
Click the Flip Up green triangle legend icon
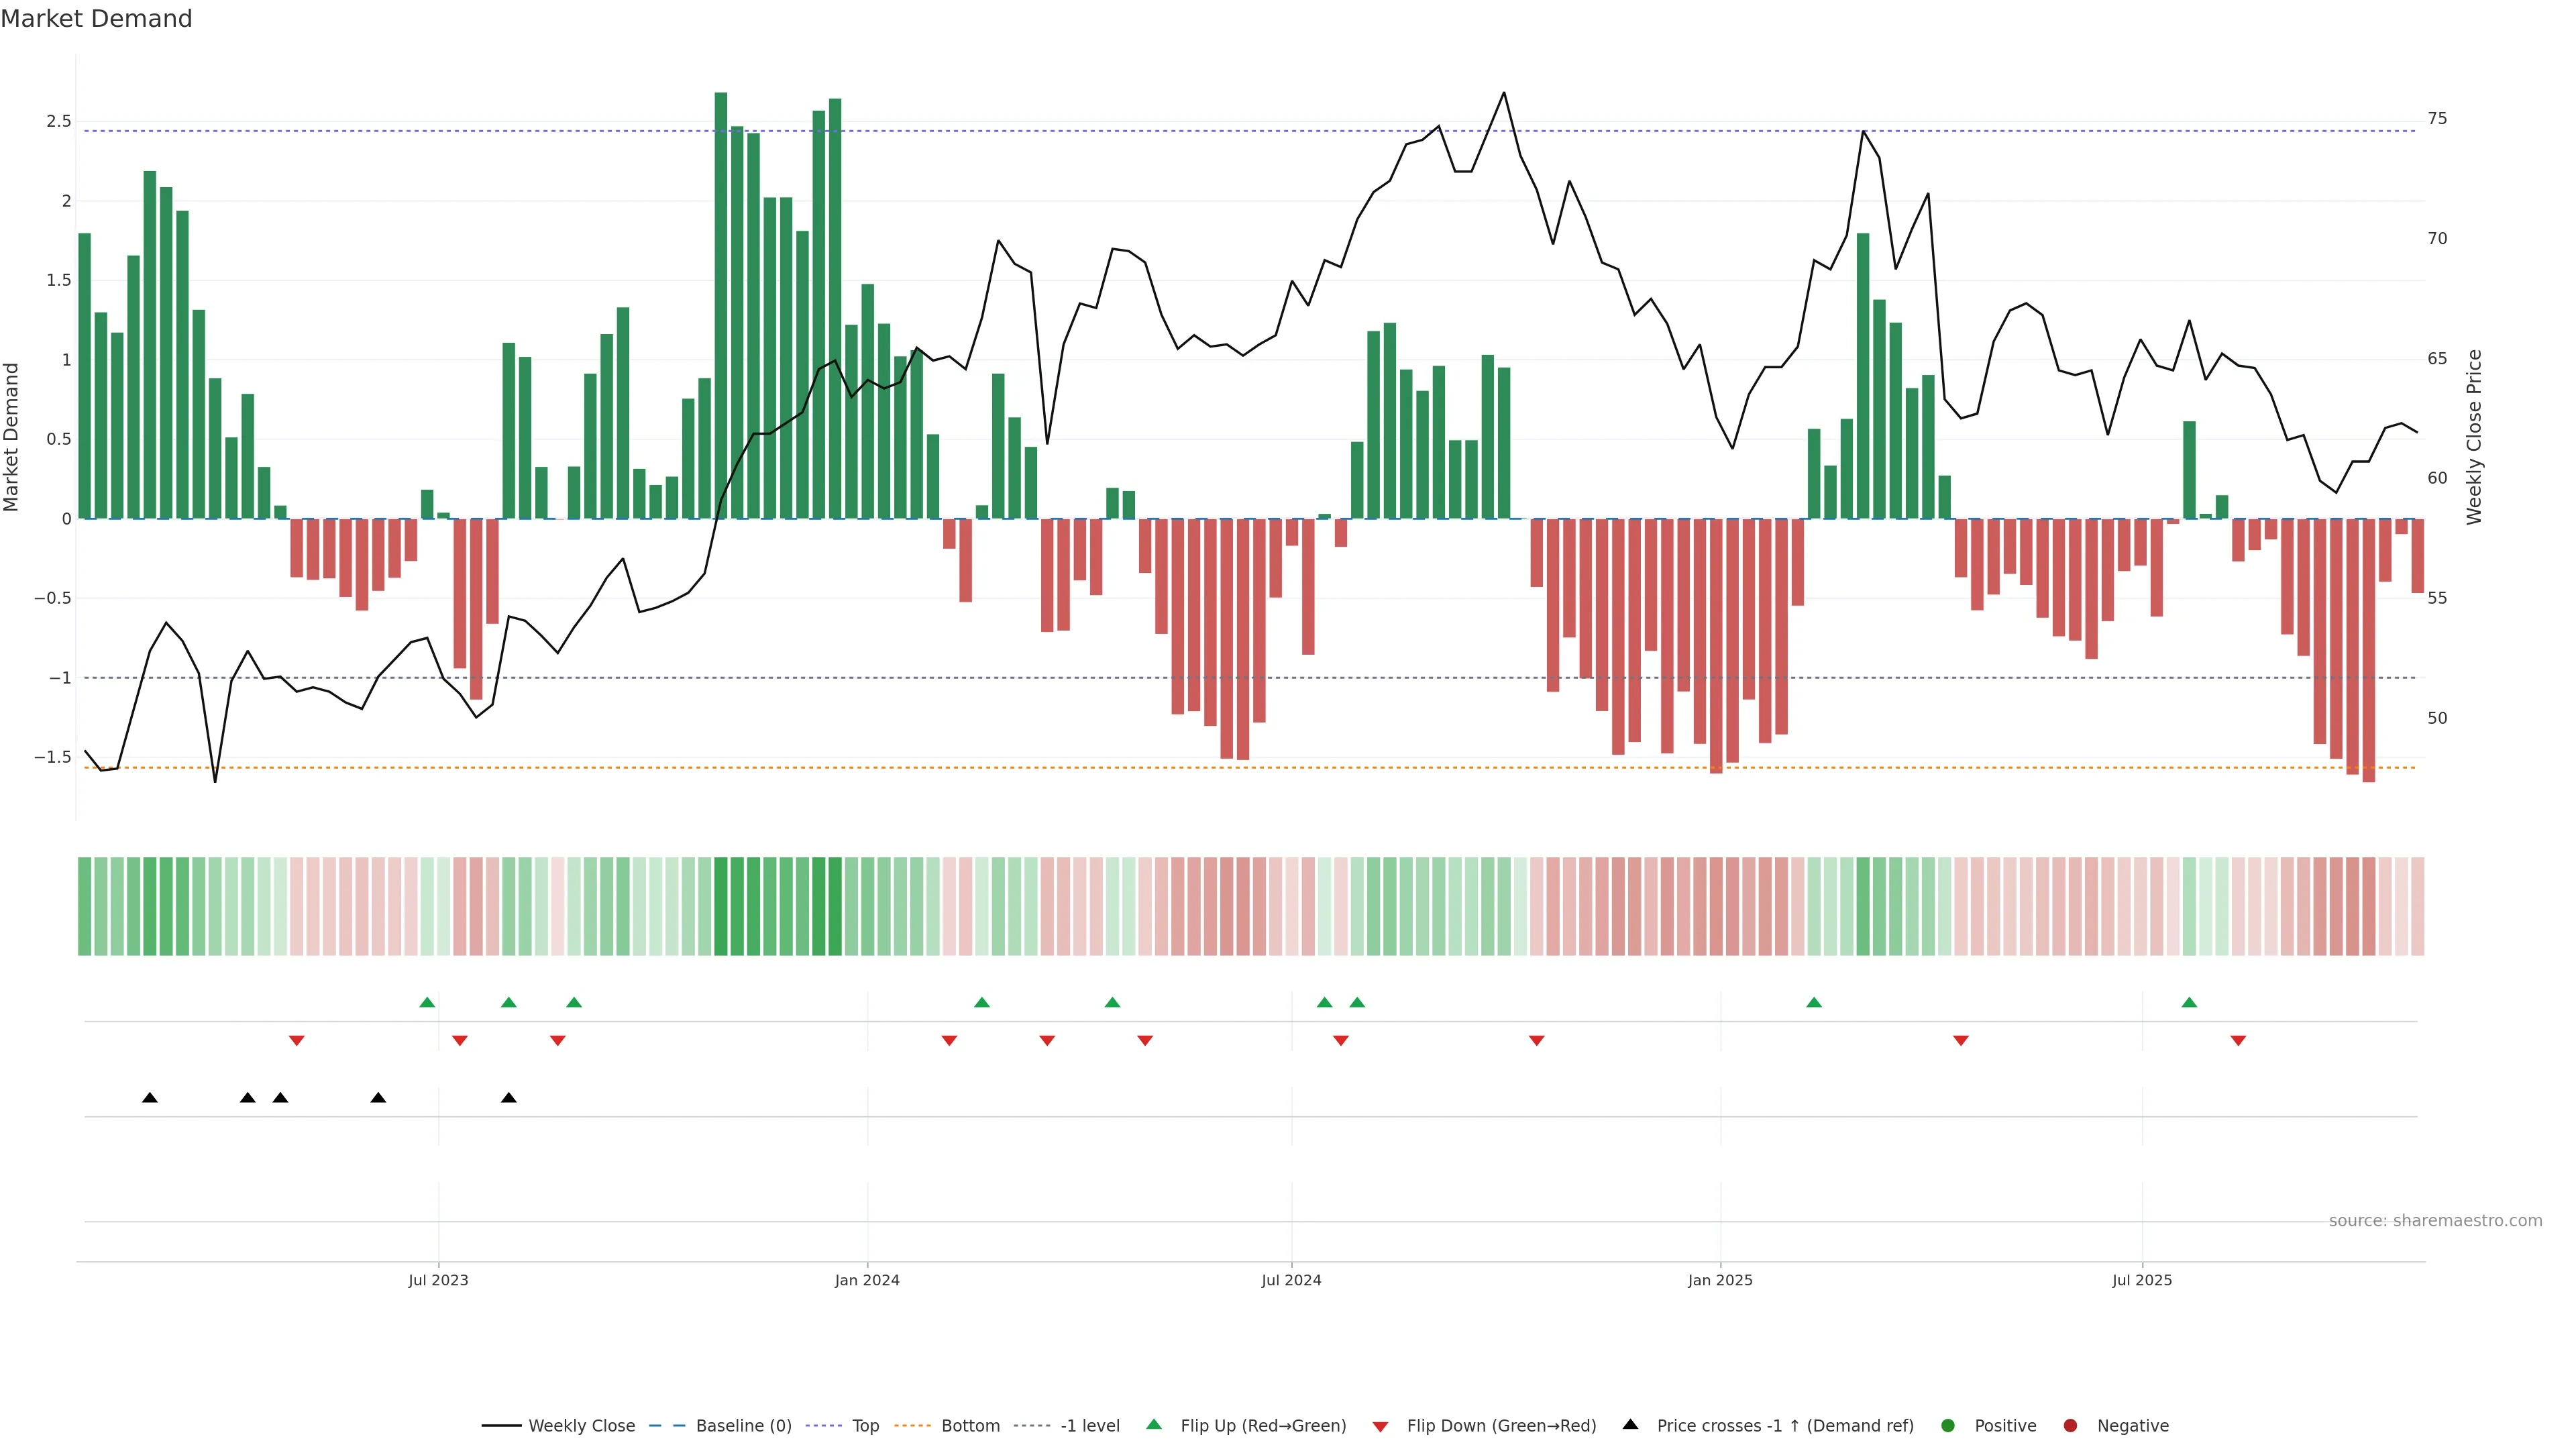coord(1154,1425)
